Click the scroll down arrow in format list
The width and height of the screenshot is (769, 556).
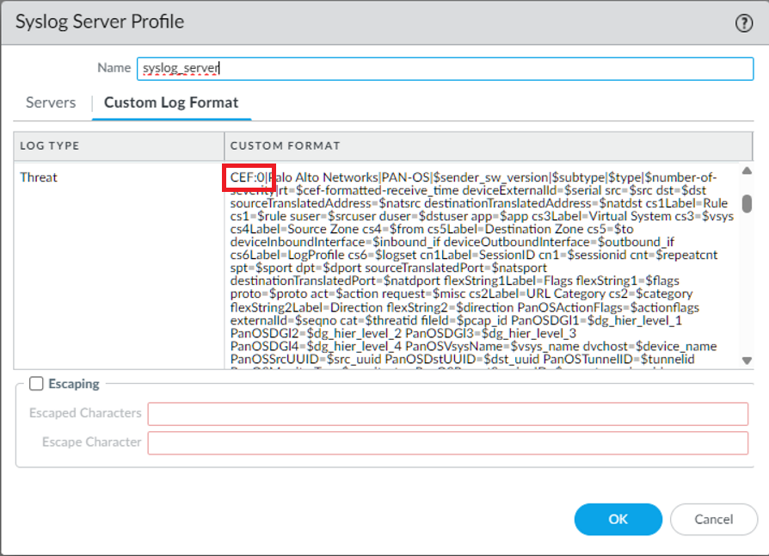point(747,361)
